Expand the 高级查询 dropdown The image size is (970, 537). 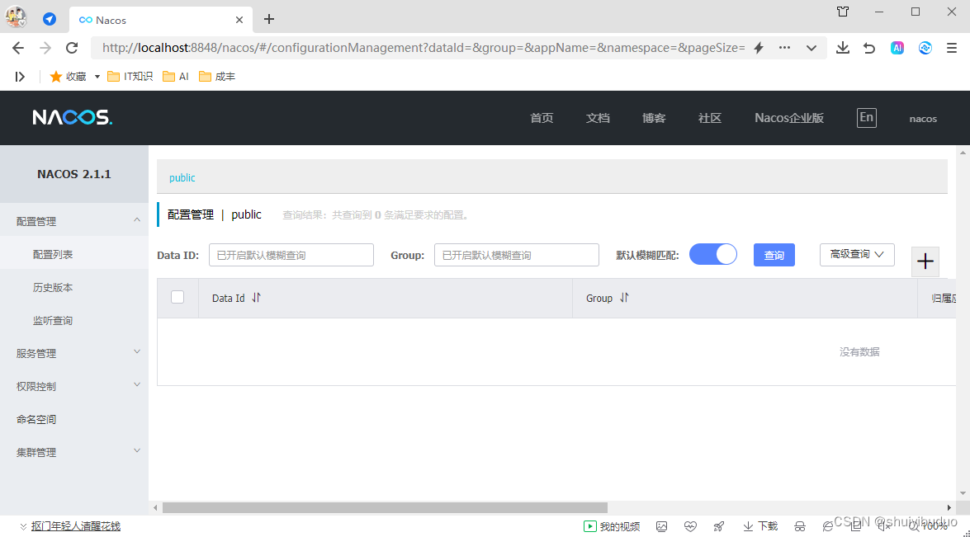(x=857, y=255)
